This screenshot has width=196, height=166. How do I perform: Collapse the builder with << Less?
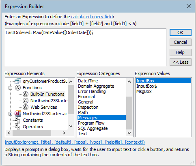tap(181, 62)
